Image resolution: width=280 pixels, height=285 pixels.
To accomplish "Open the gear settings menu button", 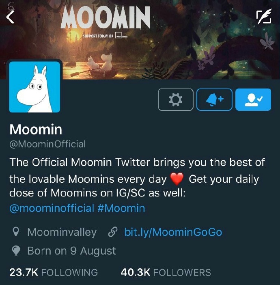I will click(x=176, y=99).
